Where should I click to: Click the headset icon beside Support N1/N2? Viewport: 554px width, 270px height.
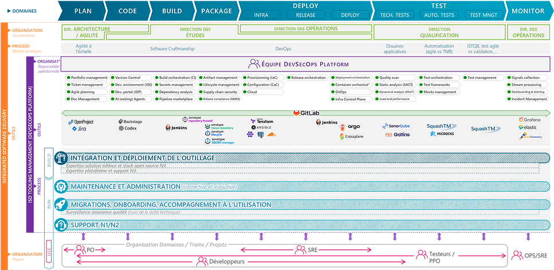pyautogui.click(x=61, y=224)
